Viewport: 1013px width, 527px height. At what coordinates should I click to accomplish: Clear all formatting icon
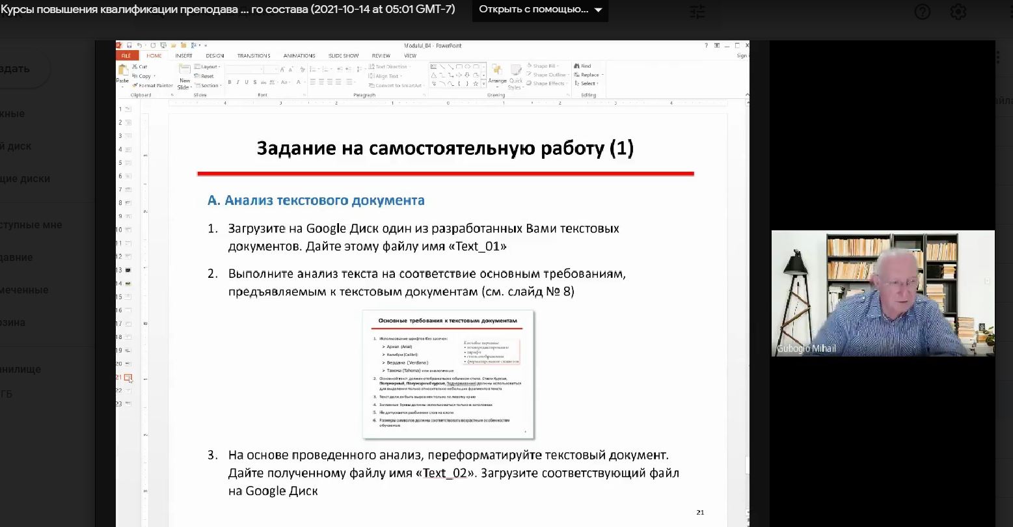point(303,70)
